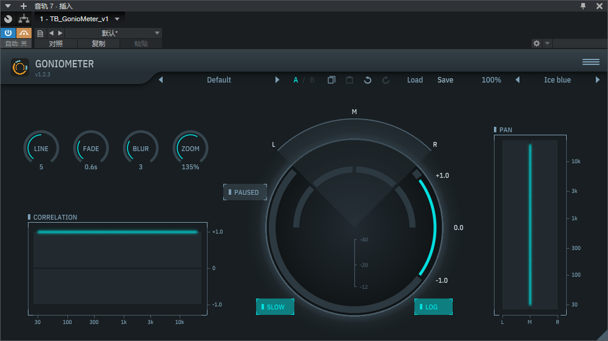Open the hamburger menu in the Goniometer header

[590, 62]
